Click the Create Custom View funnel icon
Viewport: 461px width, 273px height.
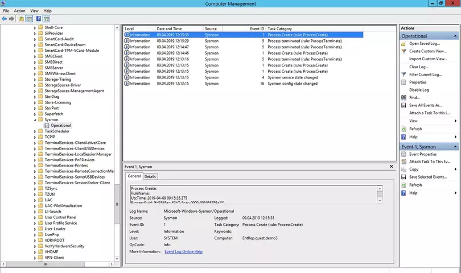pyautogui.click(x=404, y=51)
